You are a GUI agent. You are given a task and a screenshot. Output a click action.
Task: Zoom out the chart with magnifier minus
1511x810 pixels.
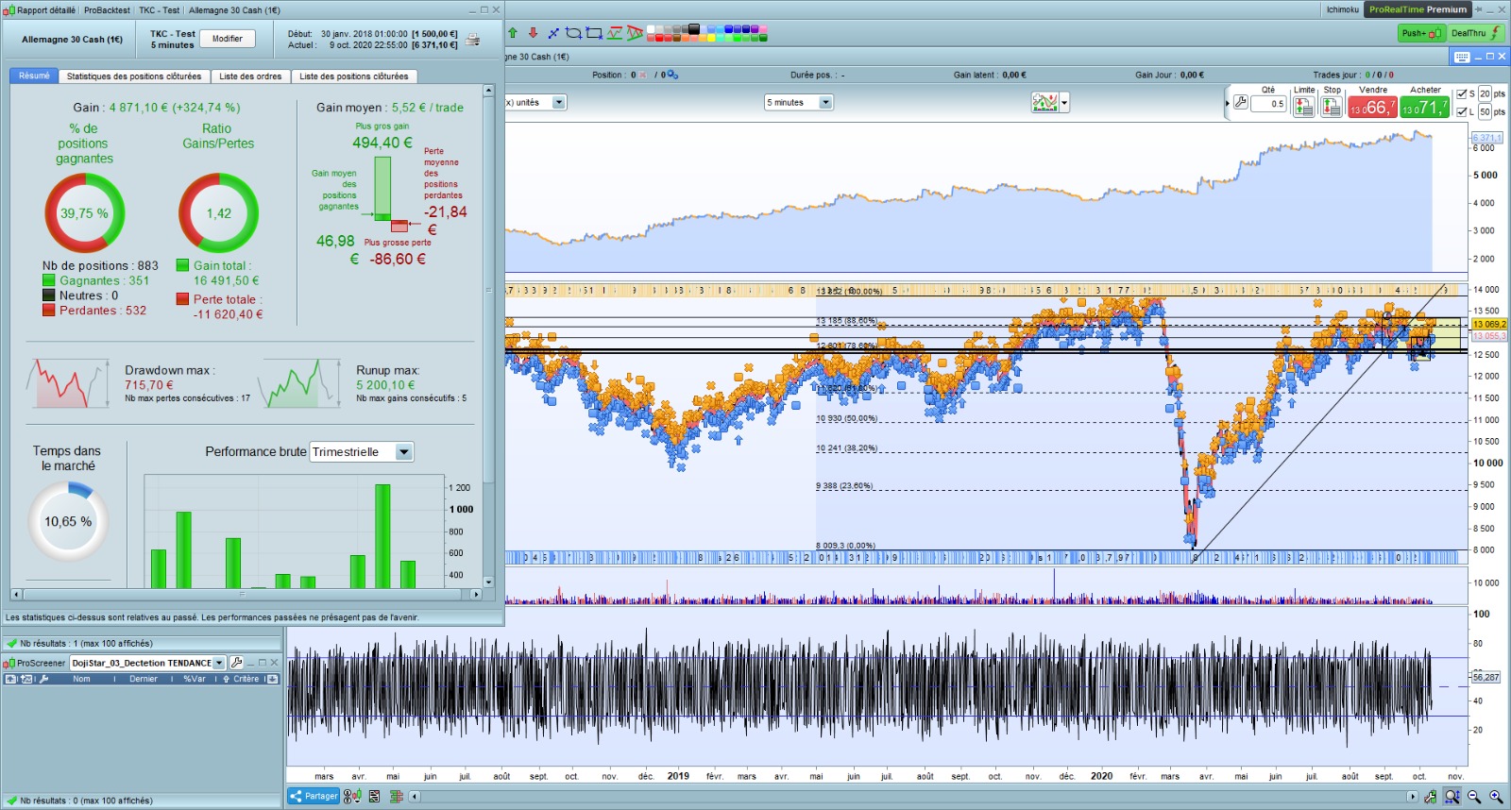click(1474, 797)
